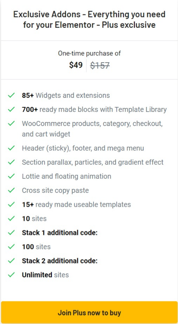Click checkmark beside 15+ ready made templates
178x324 pixels.
pos(11,204)
